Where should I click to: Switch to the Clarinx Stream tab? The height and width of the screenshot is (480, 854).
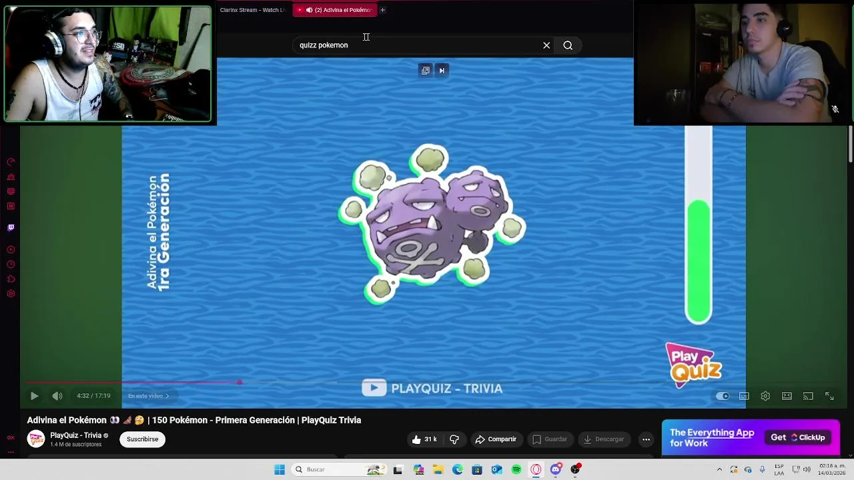(x=252, y=10)
